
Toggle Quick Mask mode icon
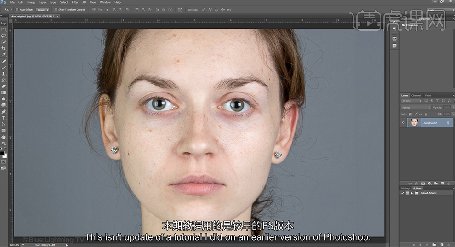click(4, 161)
